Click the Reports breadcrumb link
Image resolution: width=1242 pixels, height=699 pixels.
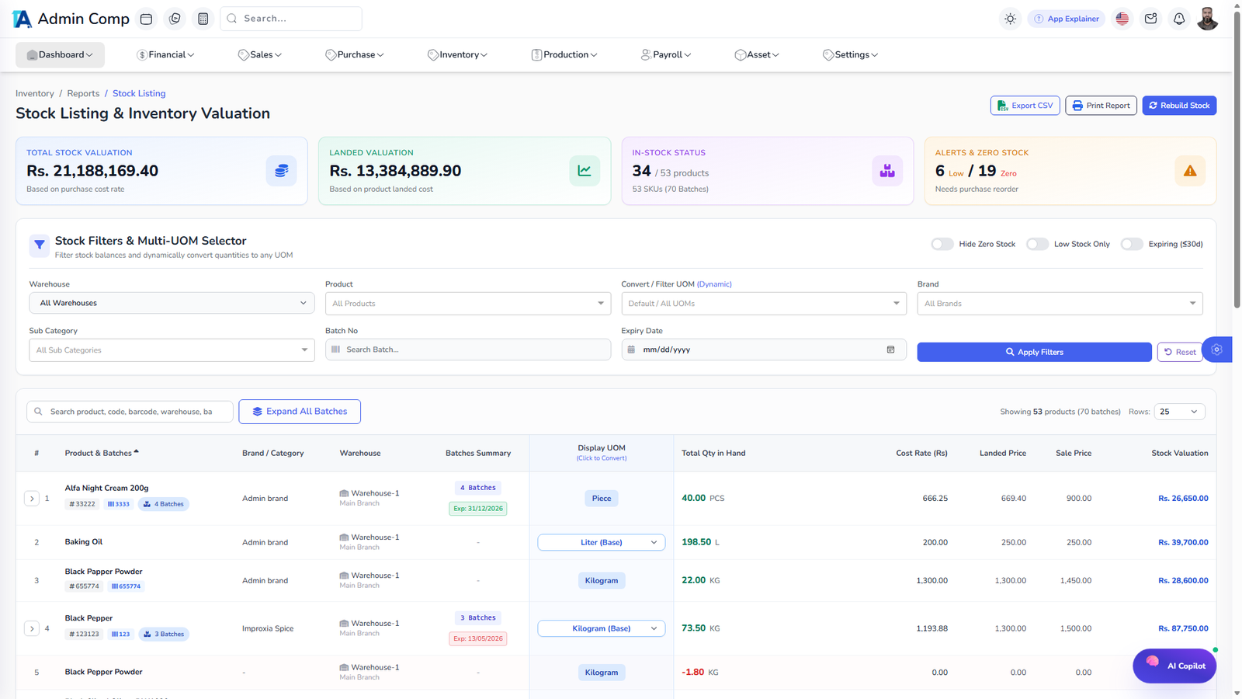tap(83, 93)
